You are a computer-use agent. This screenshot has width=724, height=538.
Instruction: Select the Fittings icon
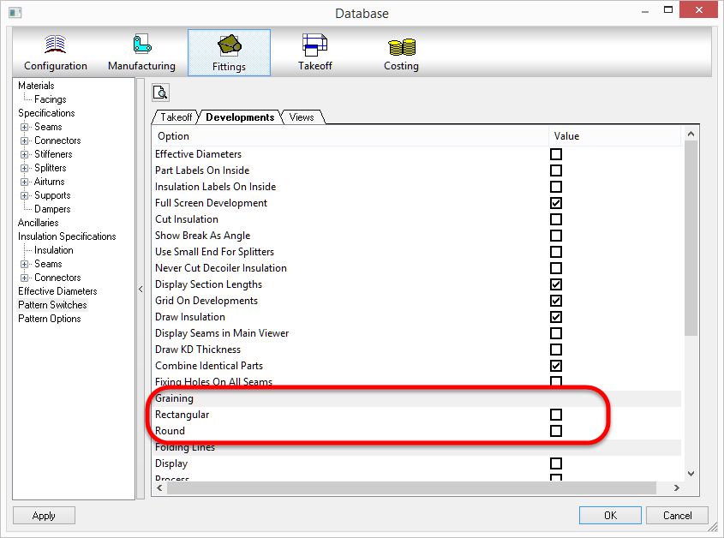point(229,51)
